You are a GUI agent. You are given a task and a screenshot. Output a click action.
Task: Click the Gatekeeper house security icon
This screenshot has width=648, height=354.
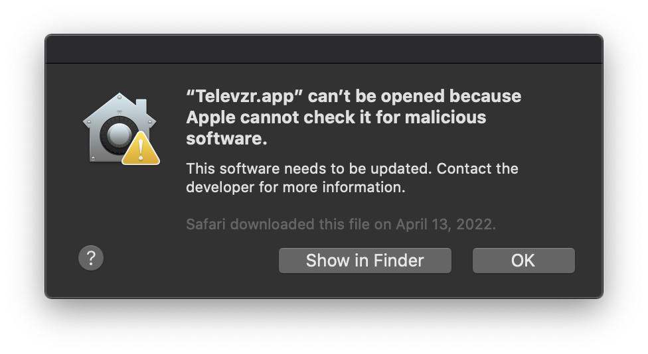tap(121, 129)
